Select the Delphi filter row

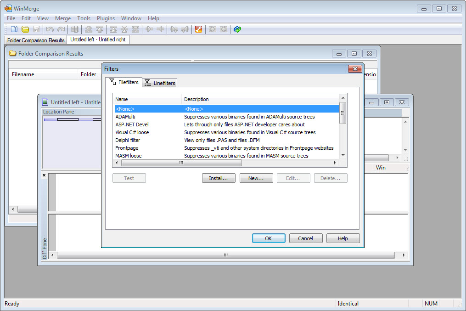point(226,140)
